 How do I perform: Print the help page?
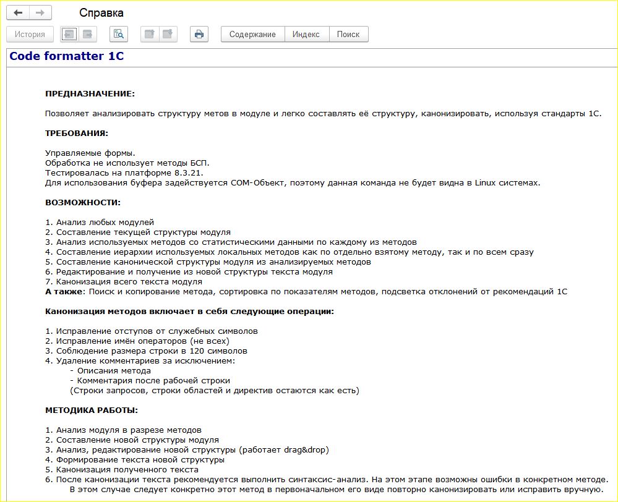click(x=199, y=34)
